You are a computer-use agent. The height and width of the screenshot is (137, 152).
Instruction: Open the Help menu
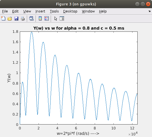103,11
